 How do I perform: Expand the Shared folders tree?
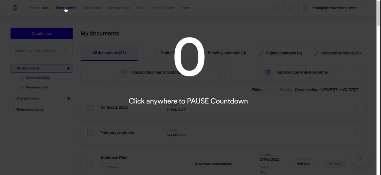[13, 99]
